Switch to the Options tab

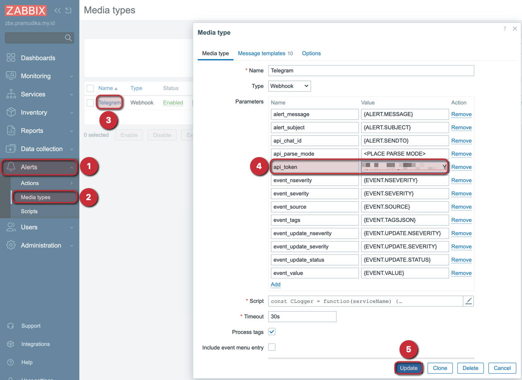pyautogui.click(x=311, y=53)
